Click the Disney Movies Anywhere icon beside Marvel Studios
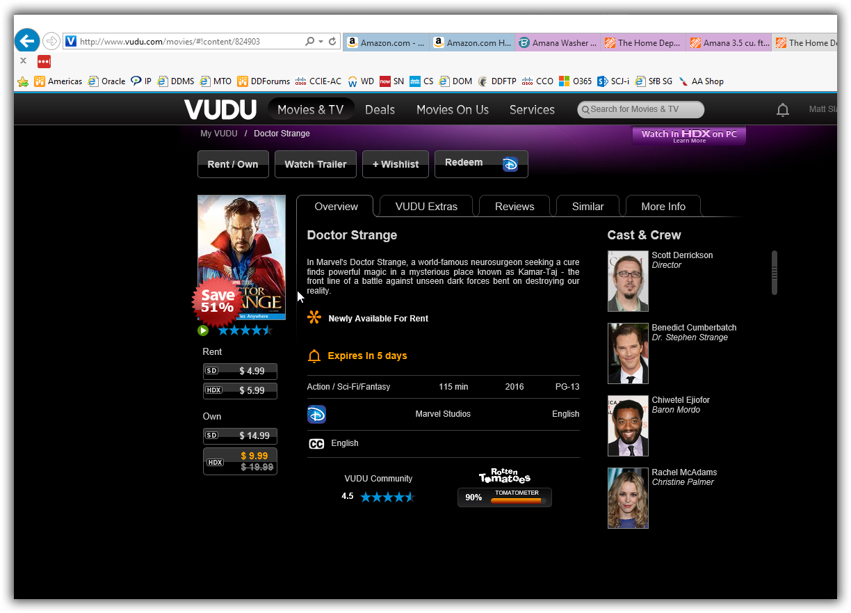The height and width of the screenshot is (613, 851). pyautogui.click(x=316, y=415)
